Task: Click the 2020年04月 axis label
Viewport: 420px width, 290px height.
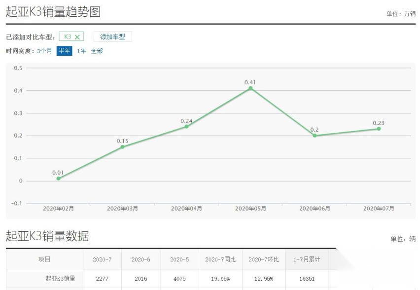Action: pyautogui.click(x=186, y=209)
